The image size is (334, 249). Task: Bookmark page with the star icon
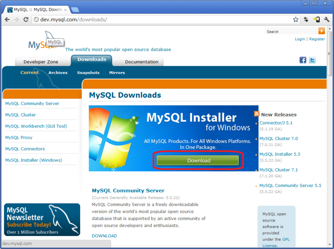click(x=296, y=20)
